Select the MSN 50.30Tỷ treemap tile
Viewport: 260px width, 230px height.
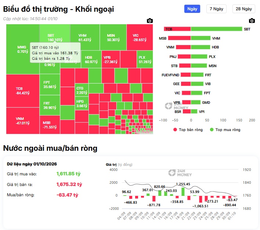113,37
